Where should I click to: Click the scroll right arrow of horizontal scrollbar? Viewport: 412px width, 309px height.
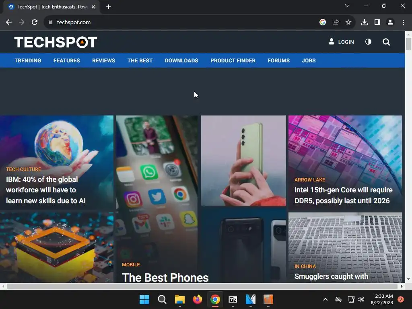coord(402,286)
